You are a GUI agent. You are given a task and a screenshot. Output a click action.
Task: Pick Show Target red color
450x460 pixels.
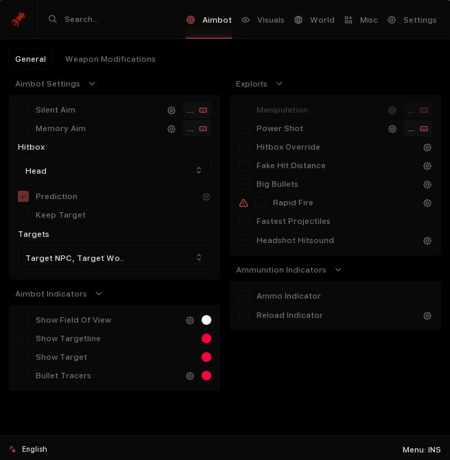click(x=206, y=357)
